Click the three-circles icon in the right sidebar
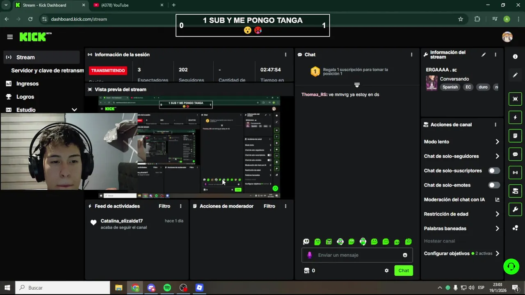 [515, 228]
